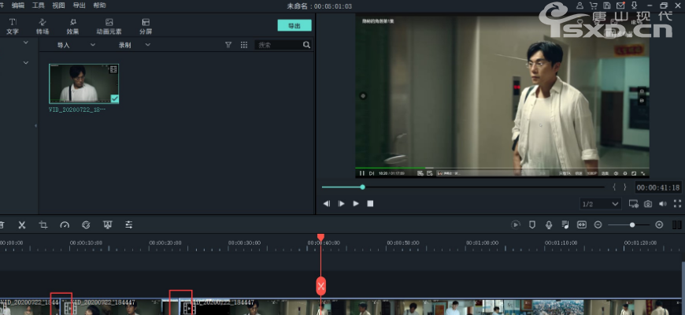Open the shopping cart icon in title bar
Image resolution: width=685 pixels, height=315 pixels.
(593, 6)
